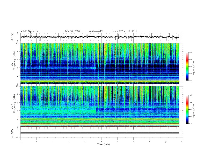Click time axis tick label "8"
This screenshot has width=205, height=159.
150,142
